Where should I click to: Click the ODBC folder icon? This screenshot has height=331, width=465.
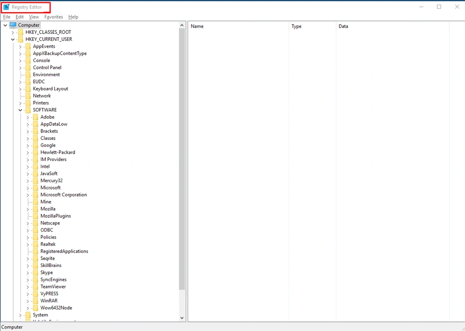pos(35,230)
